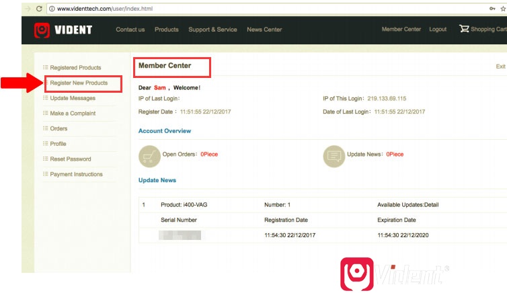Click the list icon beside Payment Instructions
The width and height of the screenshot is (507, 293).
(46, 174)
